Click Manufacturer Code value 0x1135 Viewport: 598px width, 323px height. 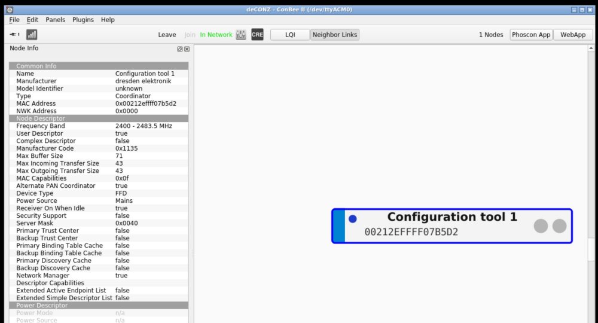coord(127,148)
